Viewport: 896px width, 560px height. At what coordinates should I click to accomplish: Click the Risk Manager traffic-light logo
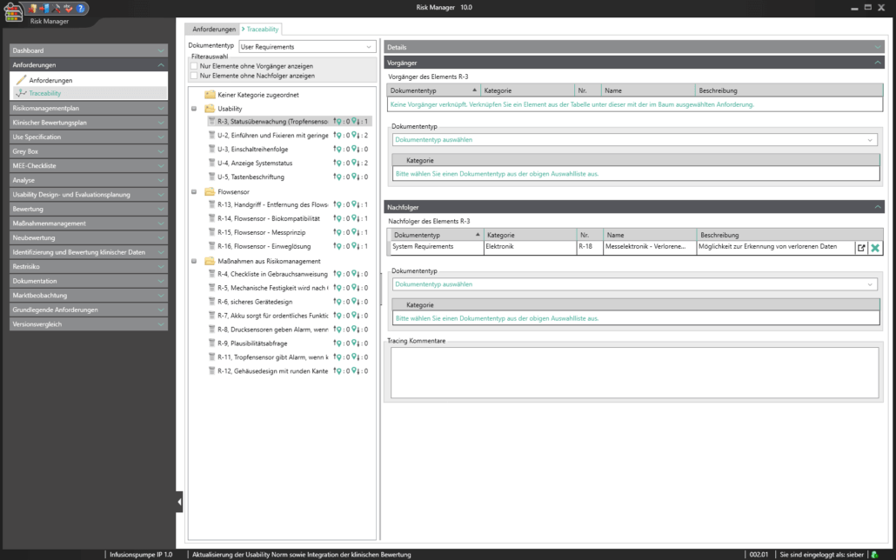point(12,12)
